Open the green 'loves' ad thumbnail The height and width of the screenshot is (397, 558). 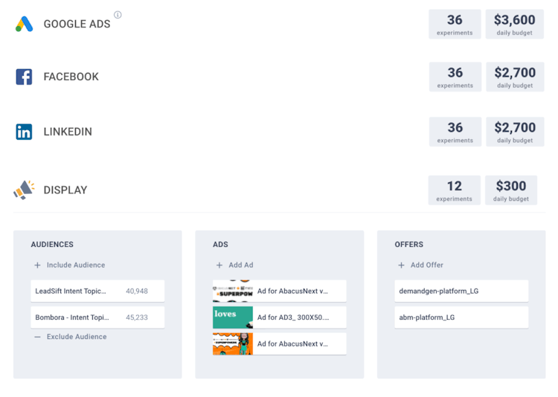pos(233,317)
